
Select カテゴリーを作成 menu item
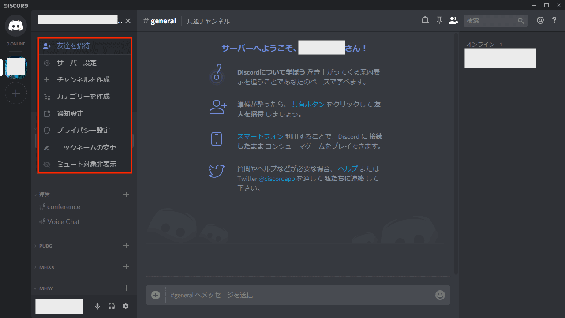85,97
